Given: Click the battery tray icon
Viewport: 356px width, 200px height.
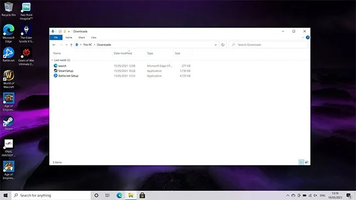Looking at the screenshot, I should [x=305, y=195].
